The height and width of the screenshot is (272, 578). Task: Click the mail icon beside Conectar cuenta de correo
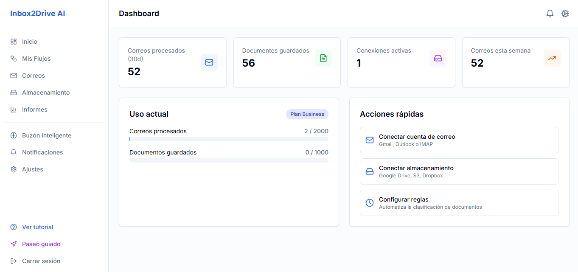coord(369,140)
